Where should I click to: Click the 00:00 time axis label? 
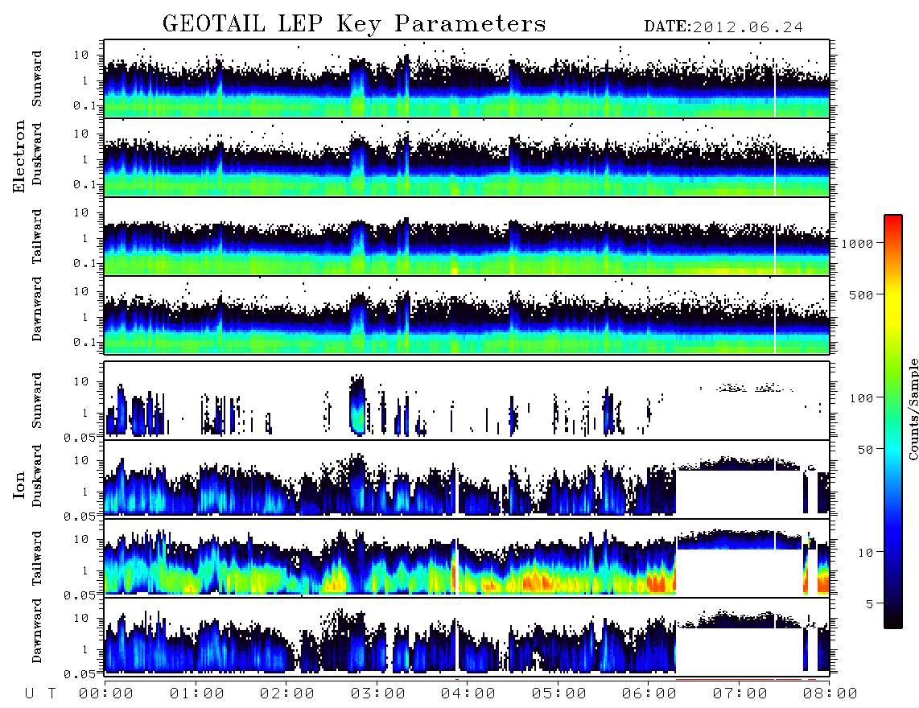pyautogui.click(x=106, y=694)
